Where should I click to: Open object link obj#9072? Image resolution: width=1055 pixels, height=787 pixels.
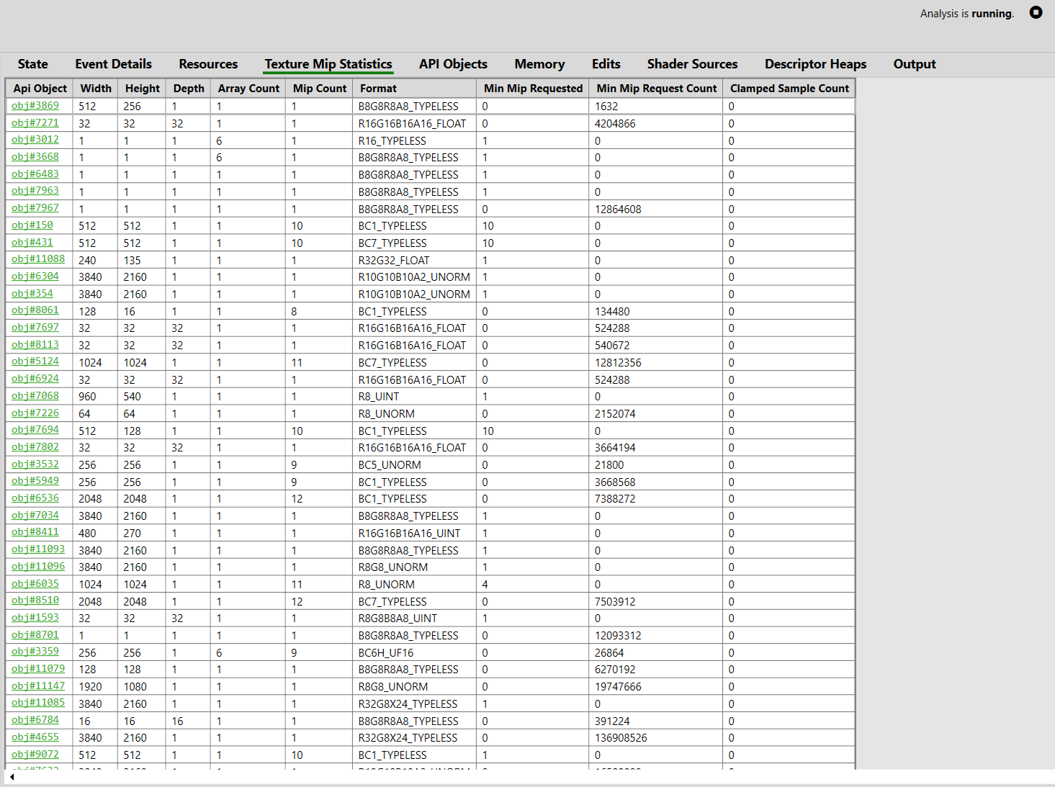(35, 755)
